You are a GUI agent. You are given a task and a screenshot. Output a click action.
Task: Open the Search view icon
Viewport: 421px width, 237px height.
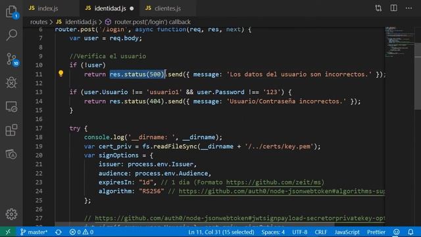coord(12,35)
